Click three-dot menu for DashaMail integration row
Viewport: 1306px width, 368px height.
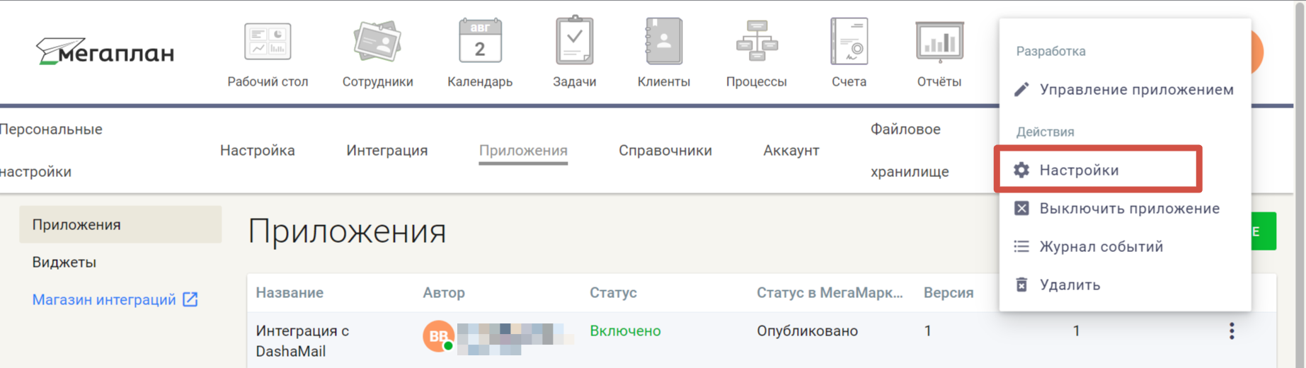(1232, 331)
